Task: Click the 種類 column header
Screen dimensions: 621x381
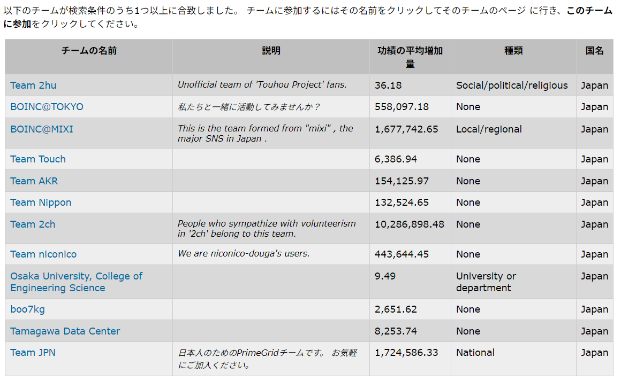Action: pos(512,50)
